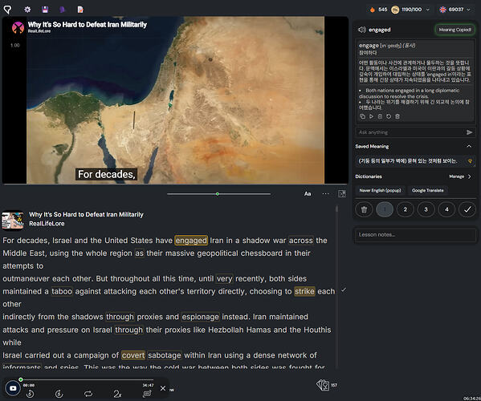
Task: Change playback speed via 2x icon
Action: click(x=117, y=394)
